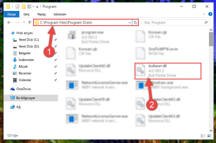Image resolution: width=216 pixels, height=143 pixels.
Task: Open the Görünüm ribbon tab
Action: [x=60, y=14]
